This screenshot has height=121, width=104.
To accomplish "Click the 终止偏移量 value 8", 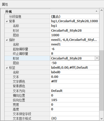I will point(75,54).
